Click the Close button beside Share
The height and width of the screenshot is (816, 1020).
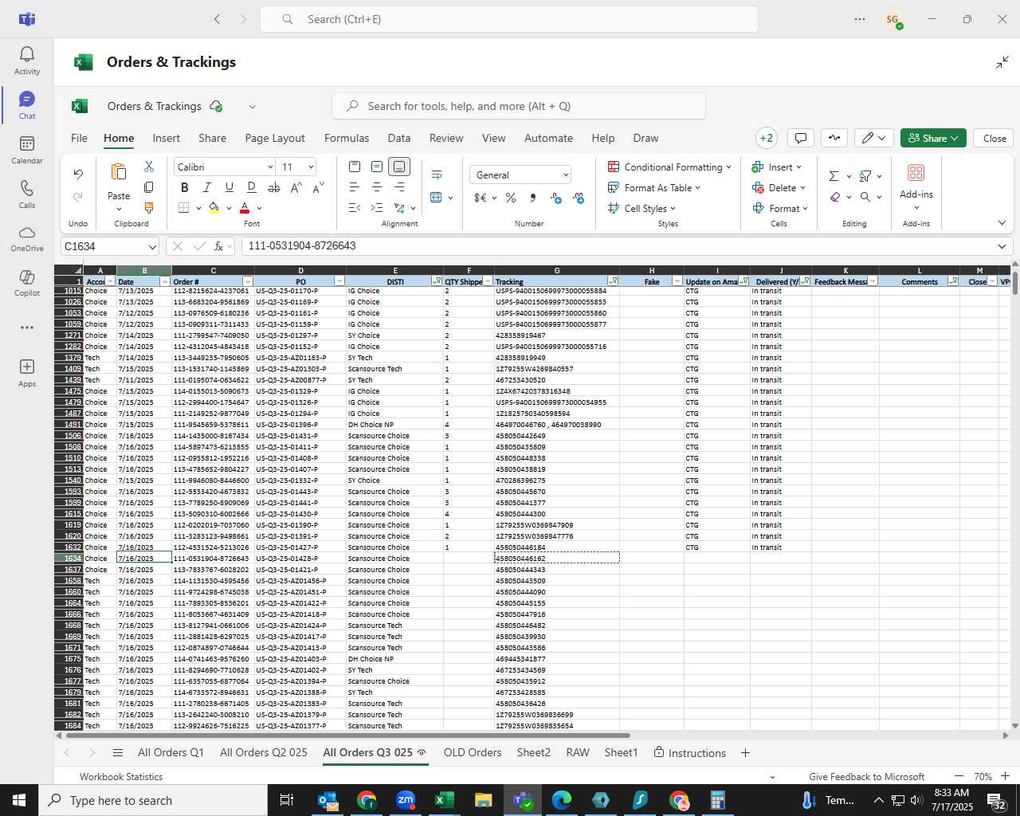tap(994, 138)
